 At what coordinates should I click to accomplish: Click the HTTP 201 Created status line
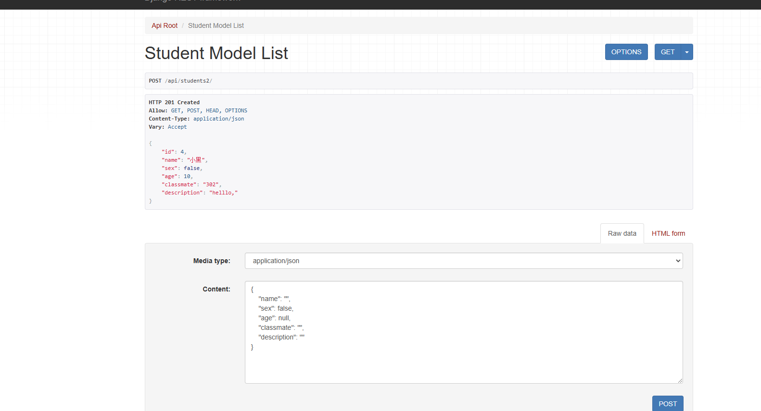(174, 102)
